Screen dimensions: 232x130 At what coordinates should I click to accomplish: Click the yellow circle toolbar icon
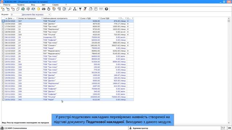point(38,9)
